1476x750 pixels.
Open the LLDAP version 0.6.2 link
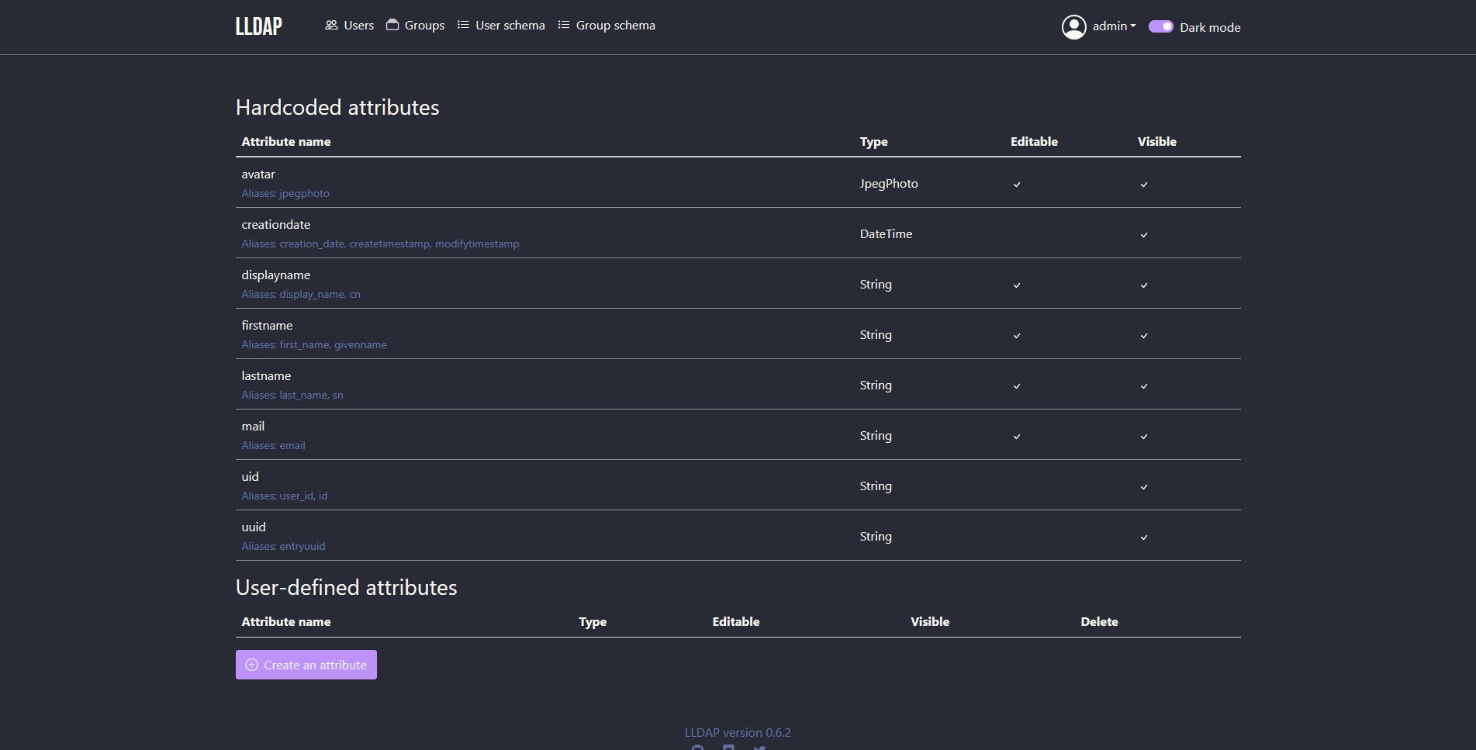(x=738, y=732)
